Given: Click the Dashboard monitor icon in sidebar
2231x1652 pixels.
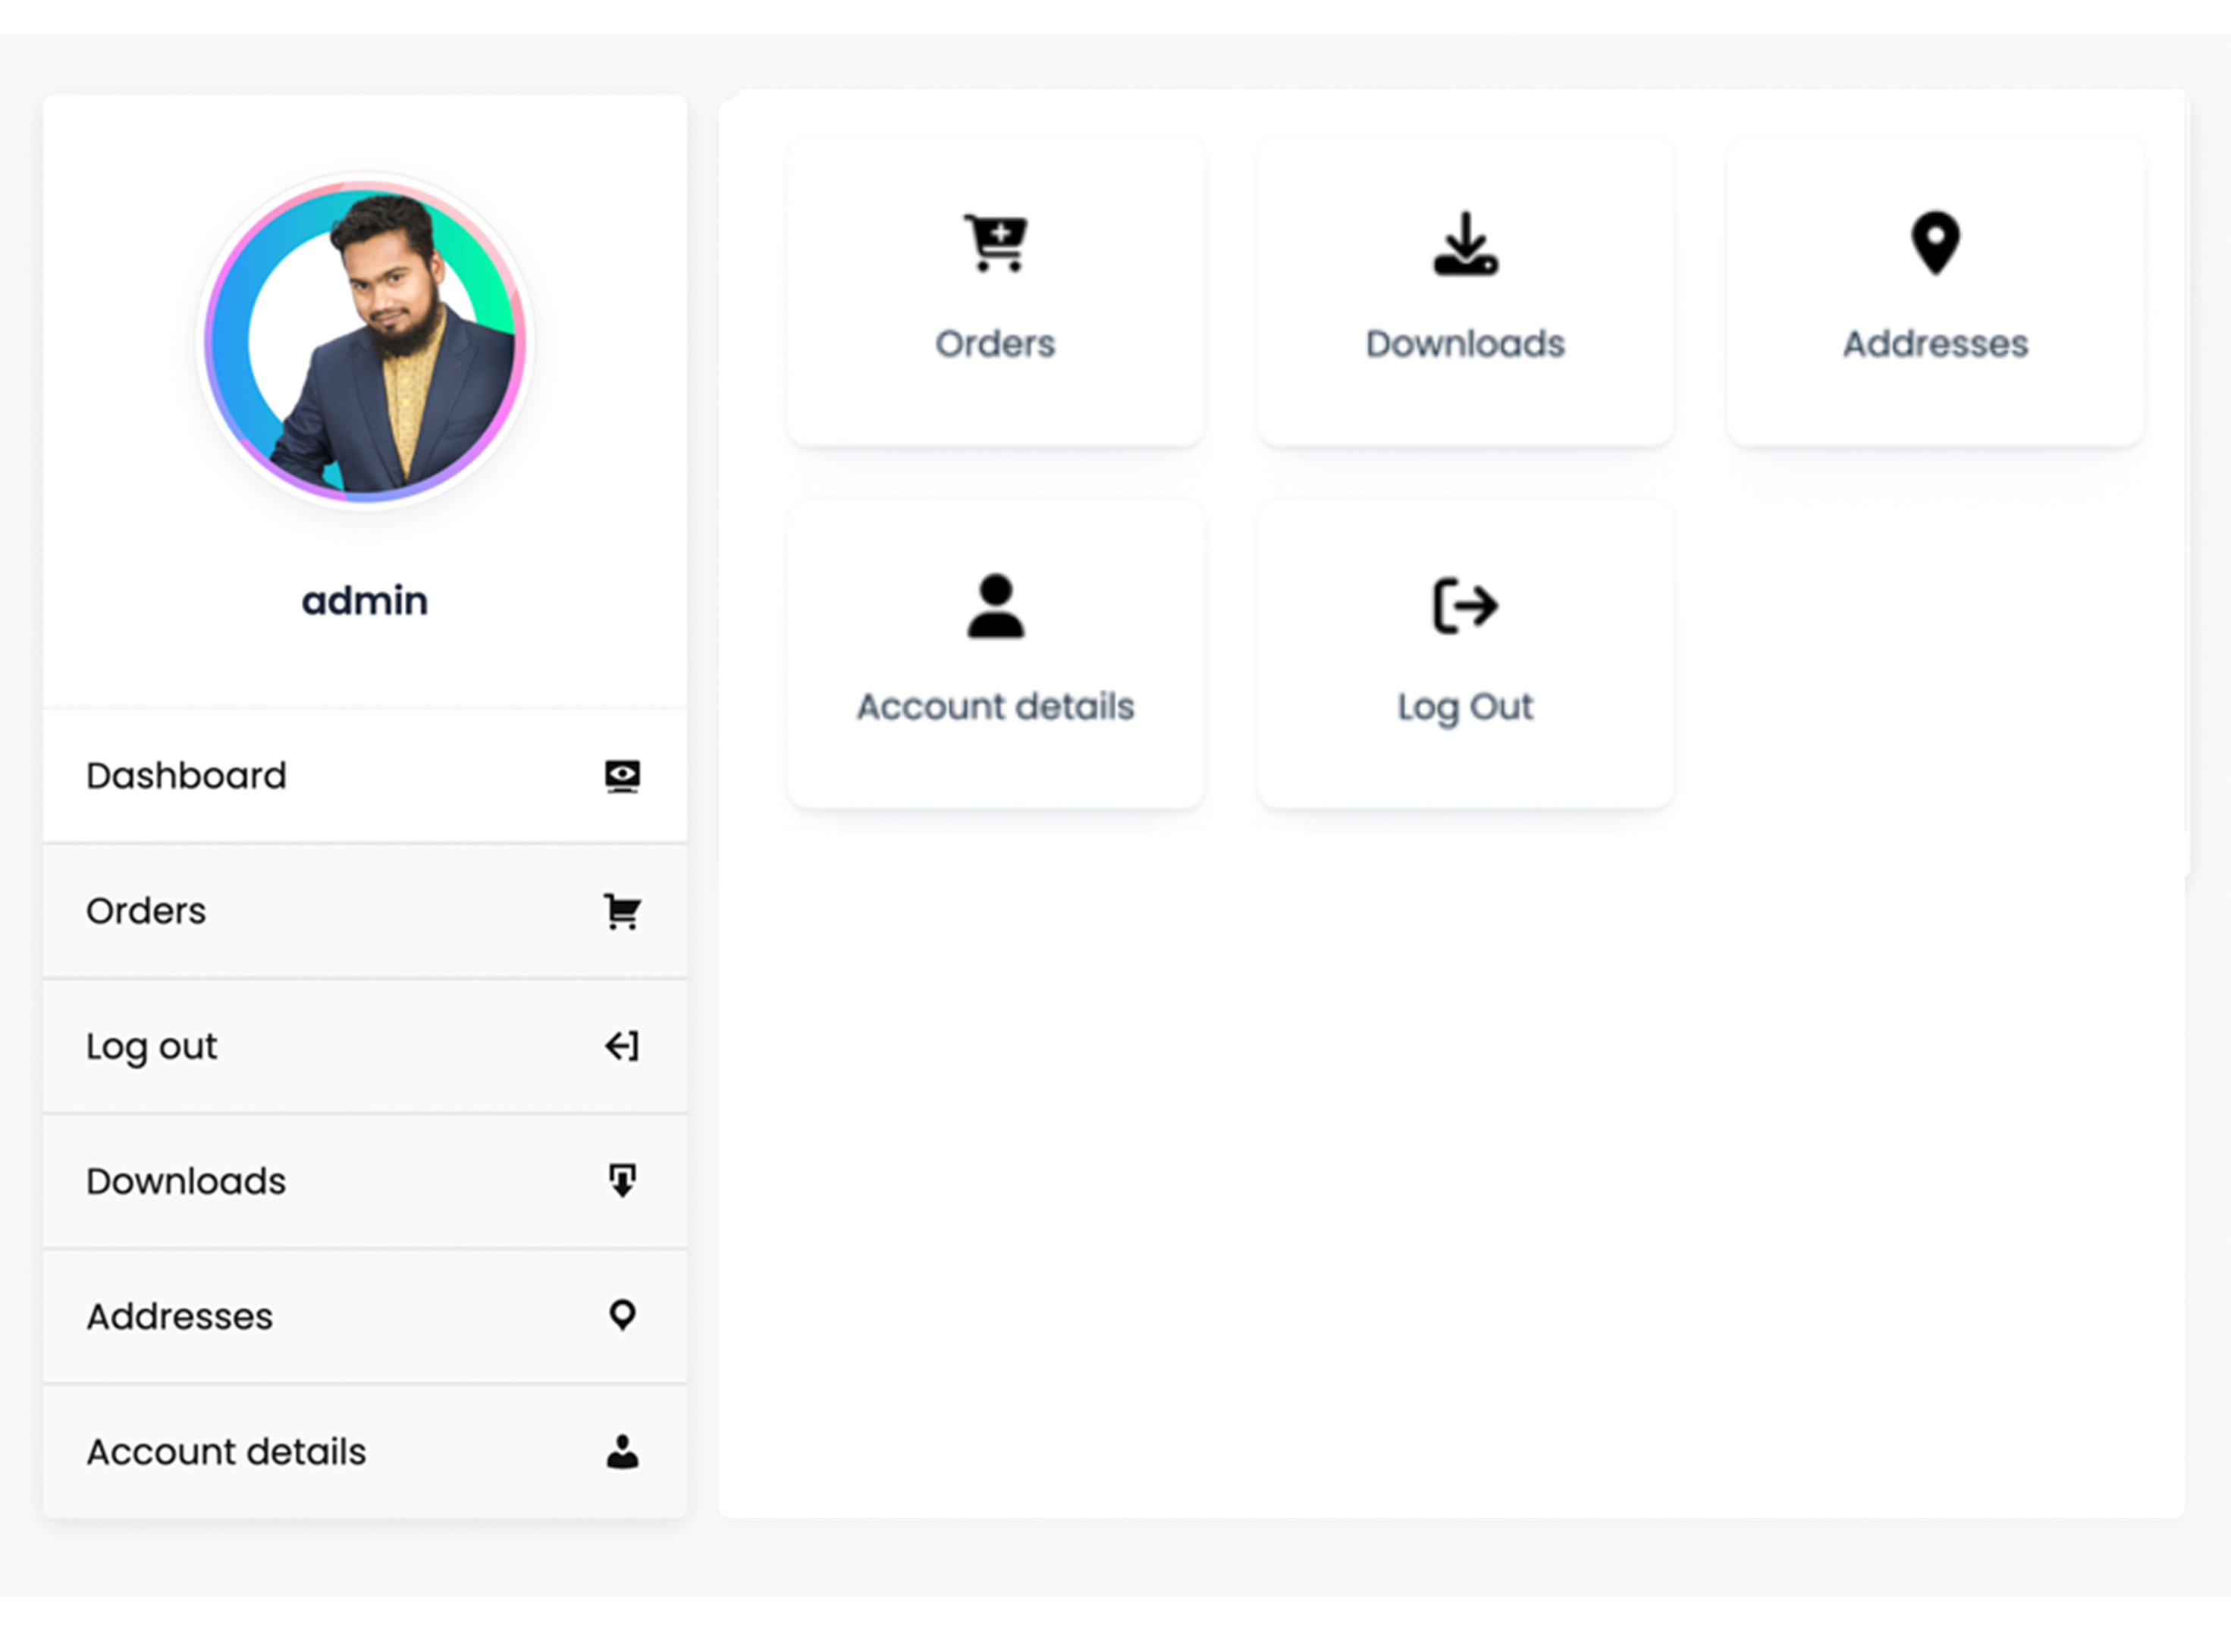Looking at the screenshot, I should (x=622, y=776).
